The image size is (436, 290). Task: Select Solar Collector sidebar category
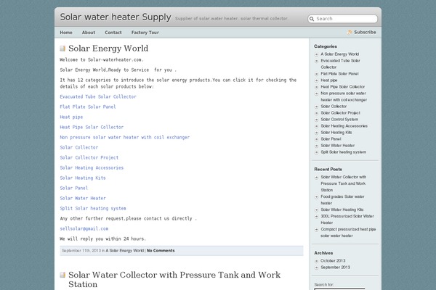tap(334, 107)
